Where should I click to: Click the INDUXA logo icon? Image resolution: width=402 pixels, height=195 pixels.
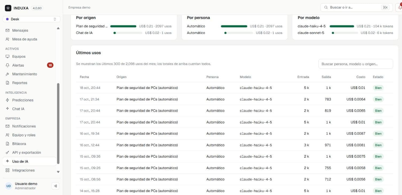coord(8,8)
